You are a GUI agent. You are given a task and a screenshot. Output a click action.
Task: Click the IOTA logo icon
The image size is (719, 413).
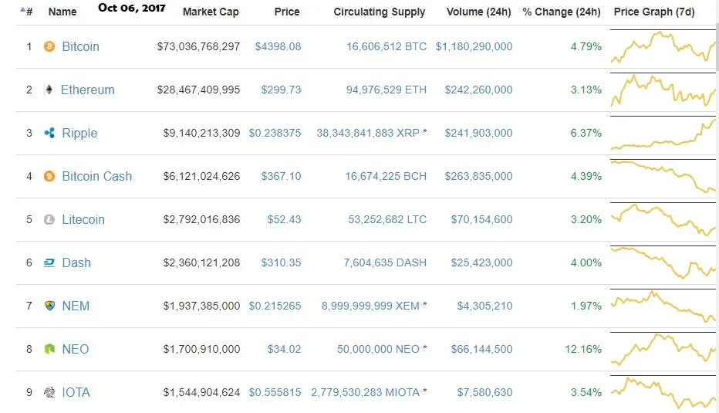[x=49, y=392]
